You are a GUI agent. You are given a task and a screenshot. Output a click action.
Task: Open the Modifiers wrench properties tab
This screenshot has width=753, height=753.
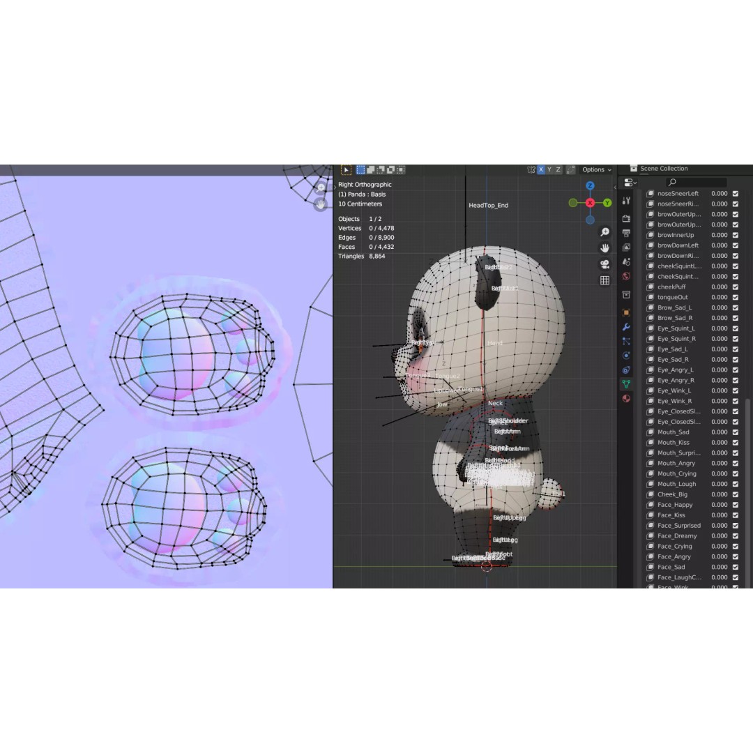point(626,327)
